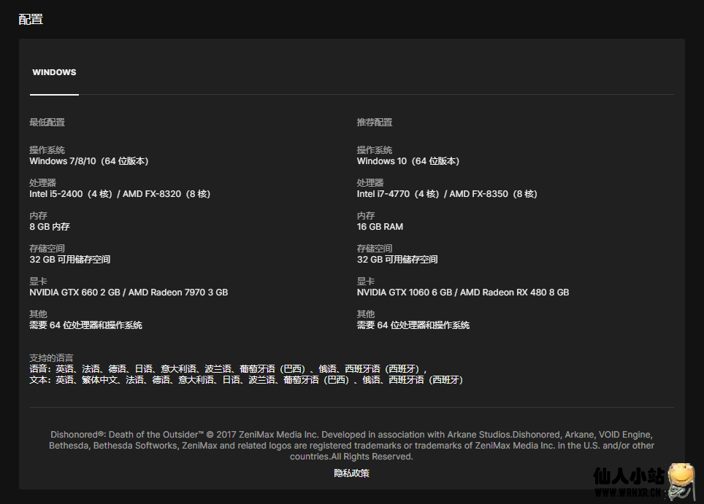Click the Intel i5-2400 processor requirement

coord(120,194)
